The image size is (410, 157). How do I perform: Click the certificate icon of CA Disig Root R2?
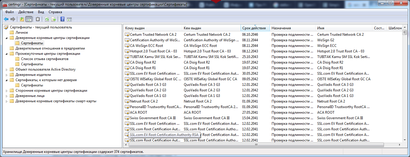(127, 62)
